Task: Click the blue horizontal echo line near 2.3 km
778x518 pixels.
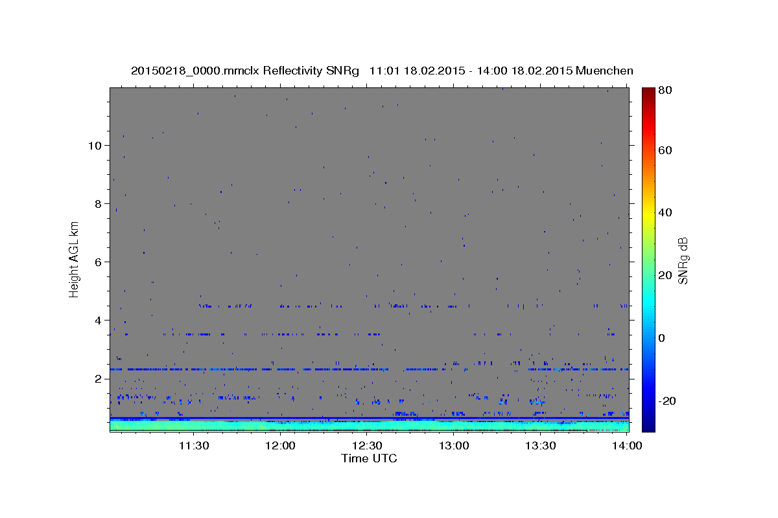Action: 369,369
